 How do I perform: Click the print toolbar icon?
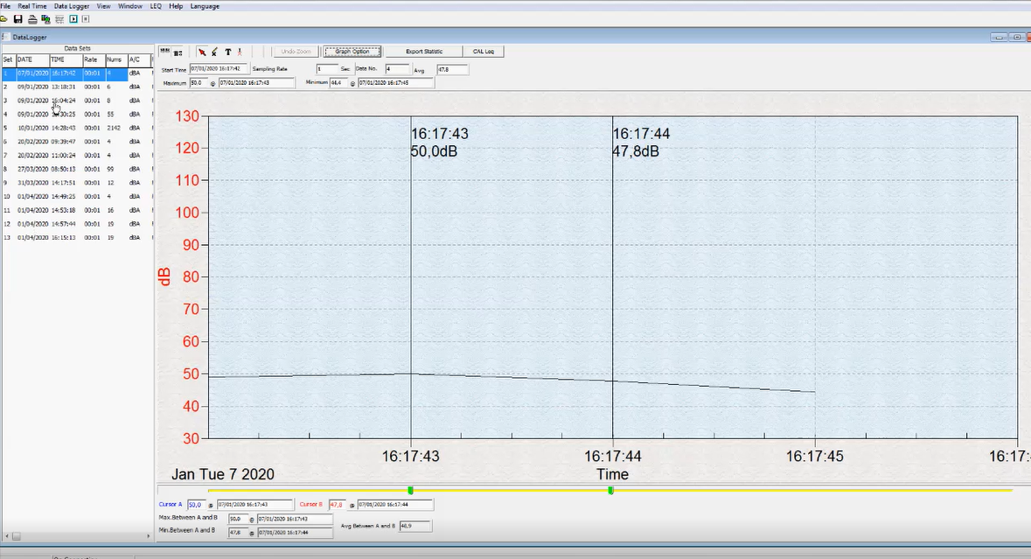pos(32,18)
